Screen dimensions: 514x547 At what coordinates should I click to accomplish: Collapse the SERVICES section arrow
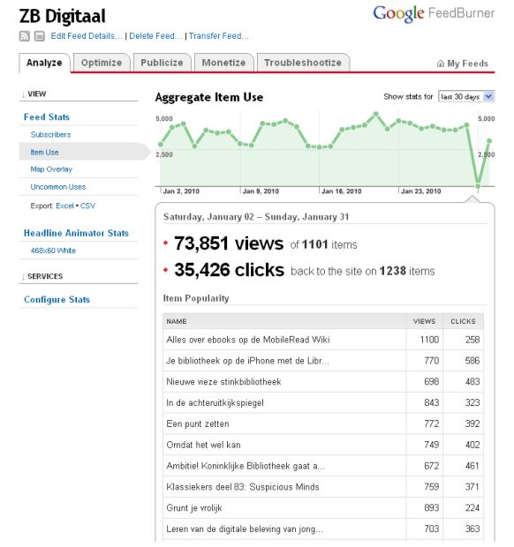[x=23, y=277]
